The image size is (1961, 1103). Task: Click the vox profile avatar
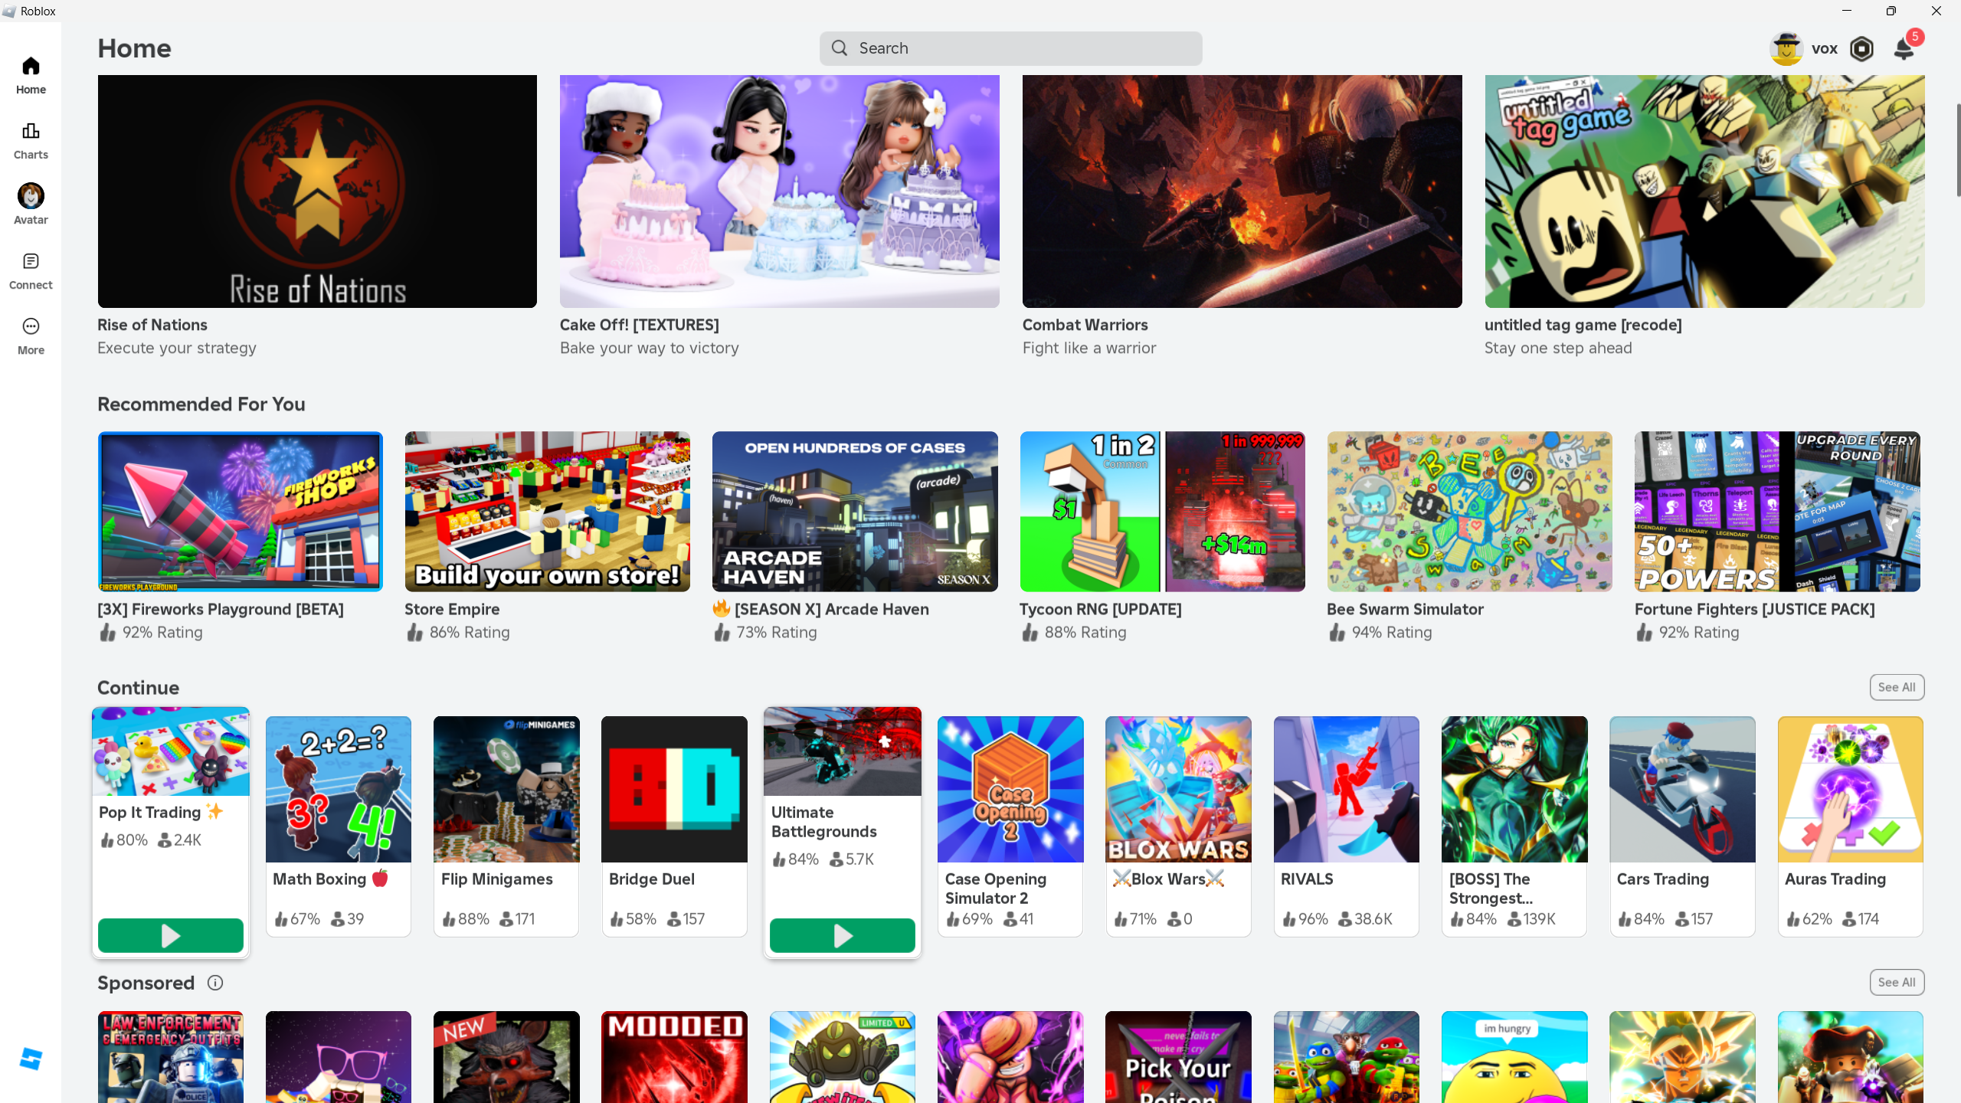coord(1786,49)
